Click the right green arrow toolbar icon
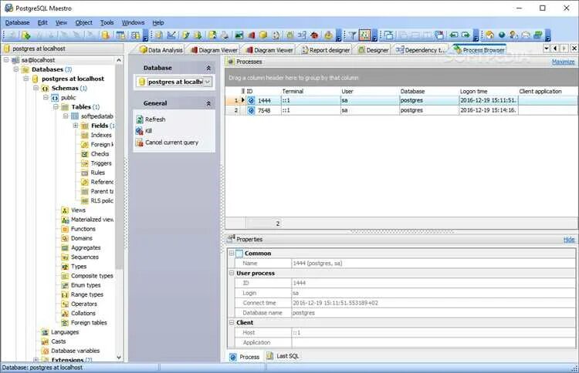 (466, 35)
